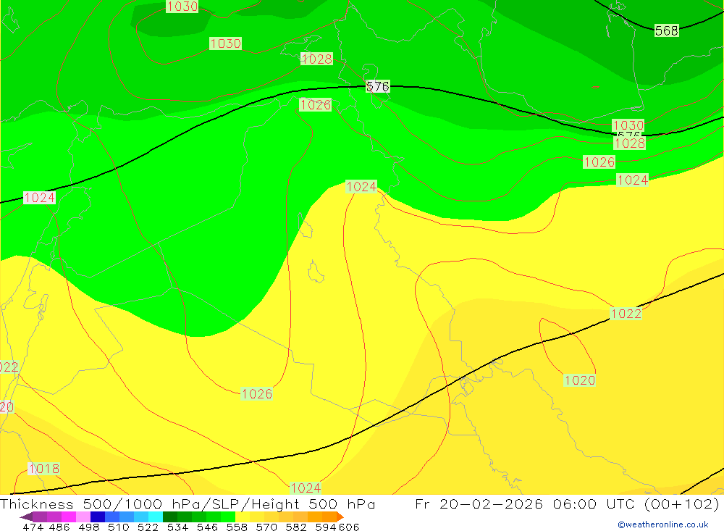Select the dark navy blue legend swatch
This screenshot has width=724, height=531.
tap(98, 517)
